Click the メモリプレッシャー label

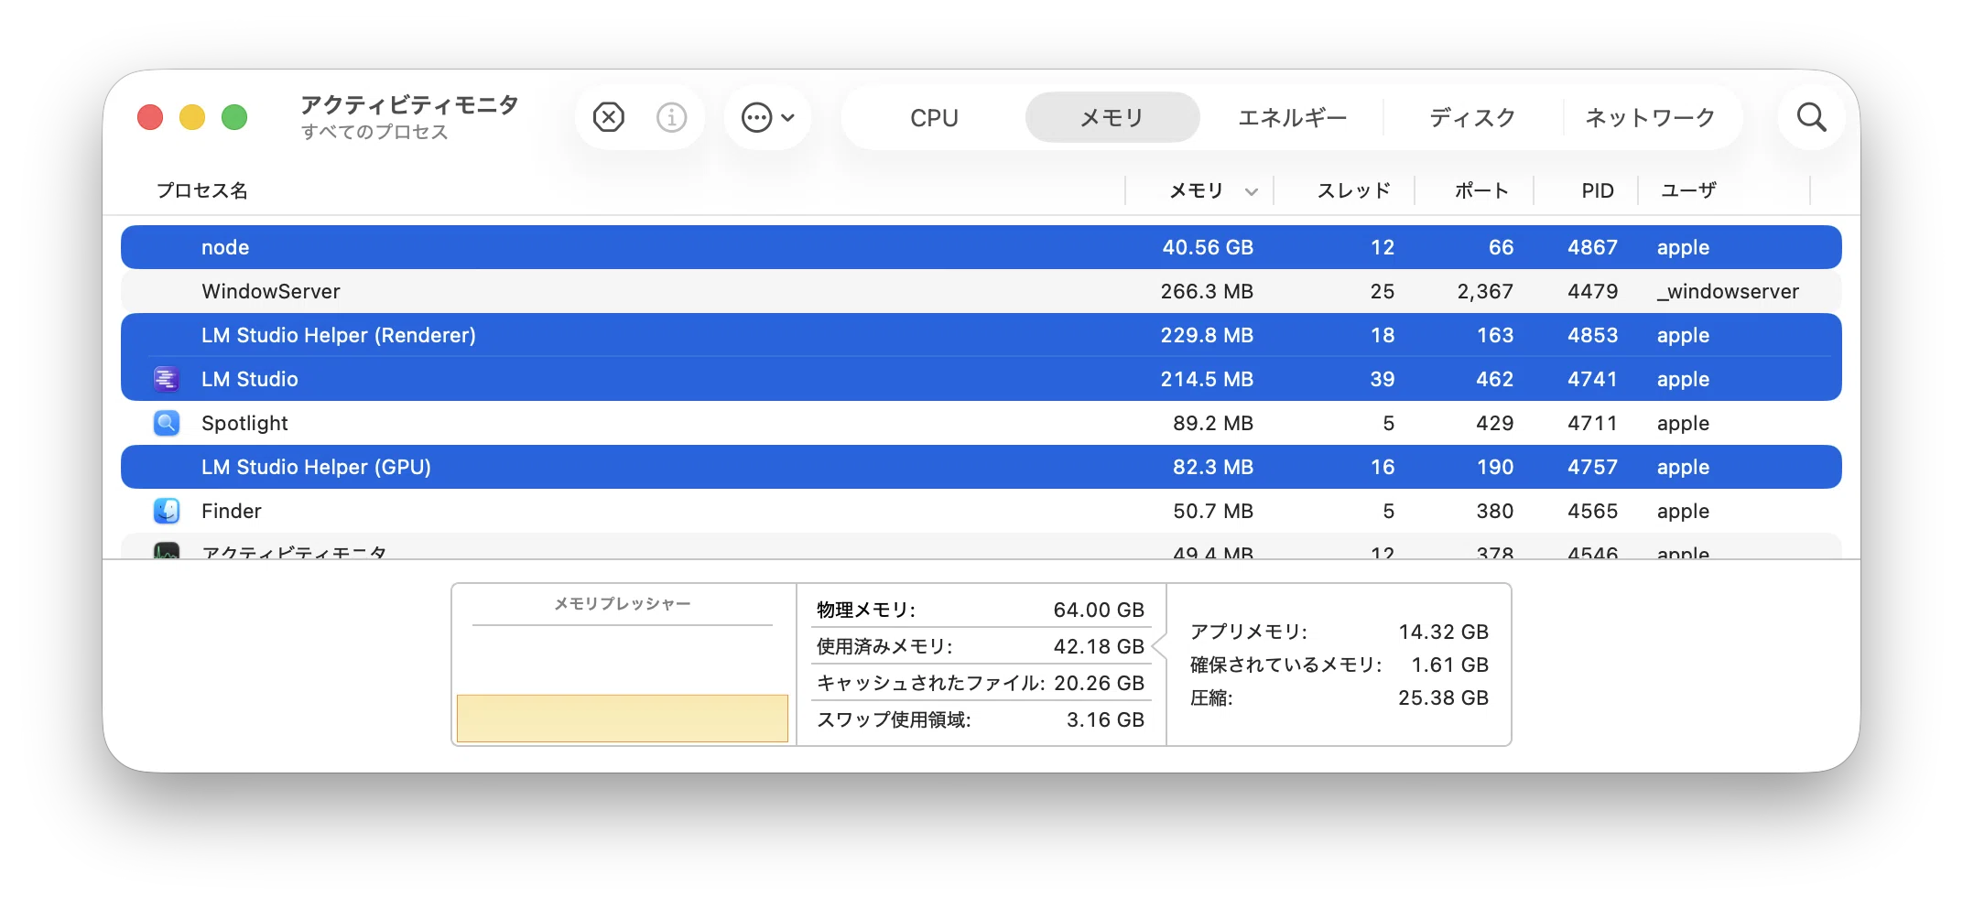pyautogui.click(x=623, y=604)
